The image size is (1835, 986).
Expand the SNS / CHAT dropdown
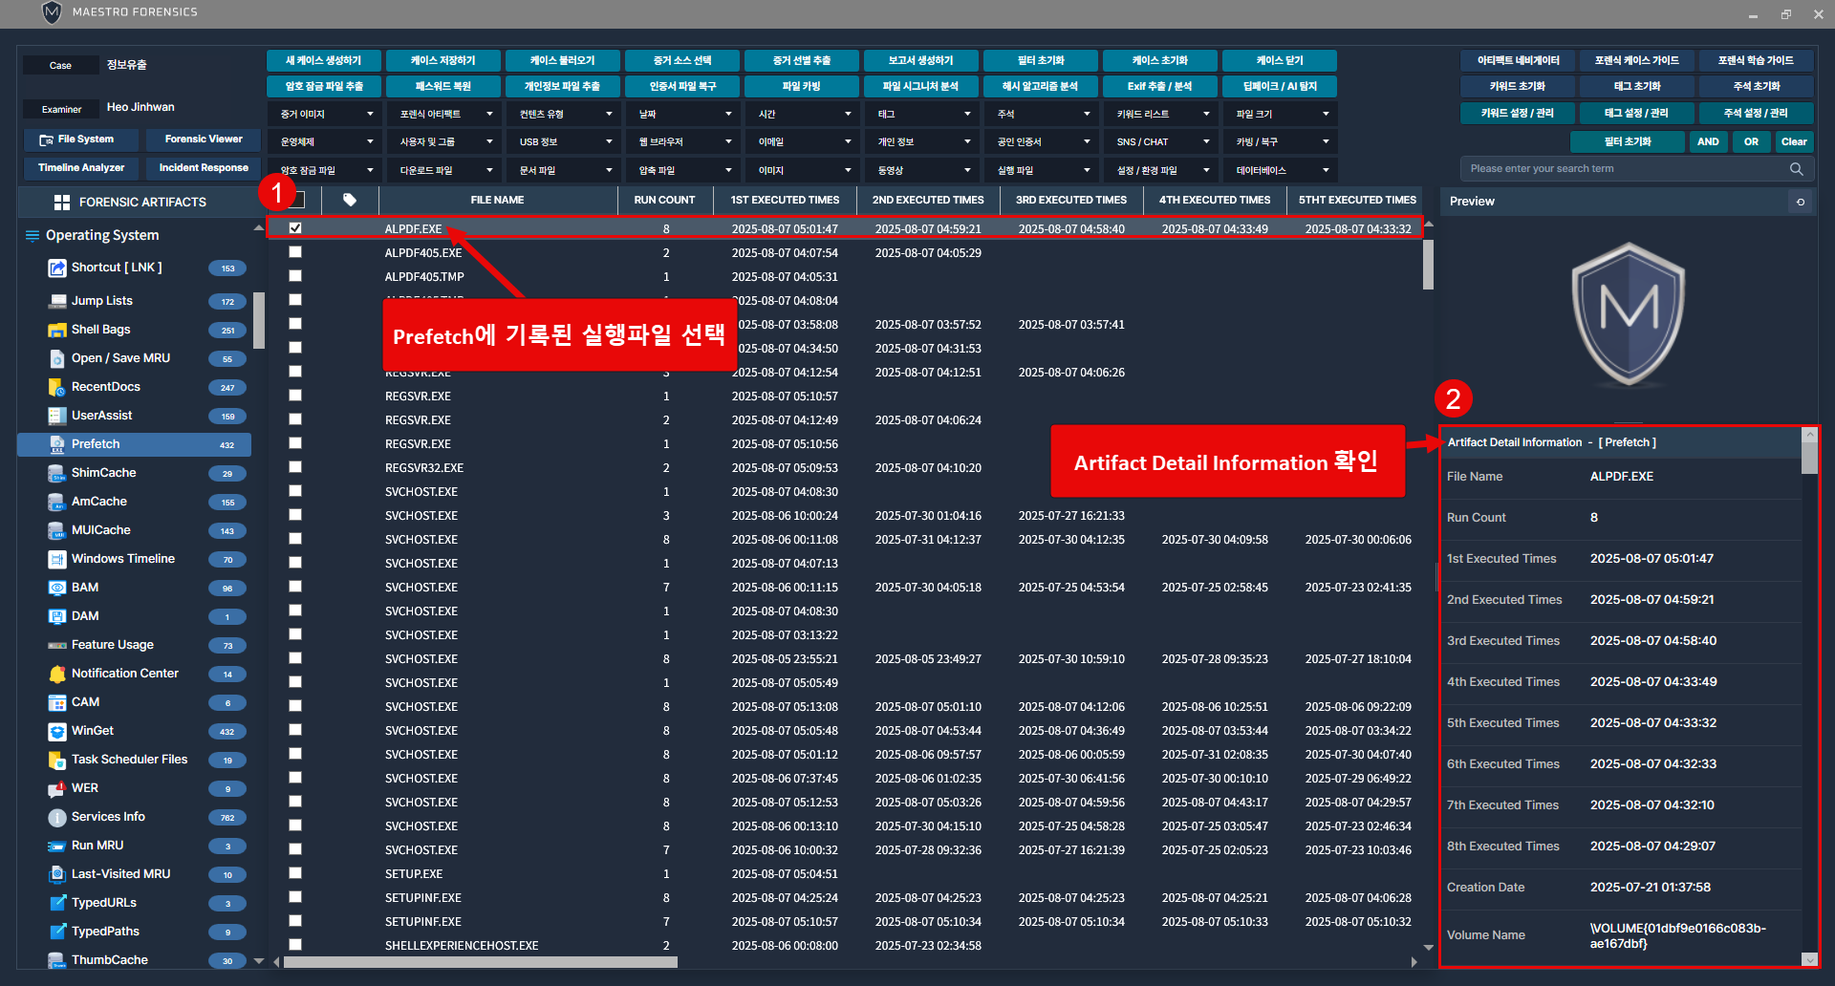coord(1160,141)
